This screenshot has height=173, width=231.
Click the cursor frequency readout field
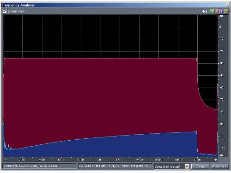40,166
